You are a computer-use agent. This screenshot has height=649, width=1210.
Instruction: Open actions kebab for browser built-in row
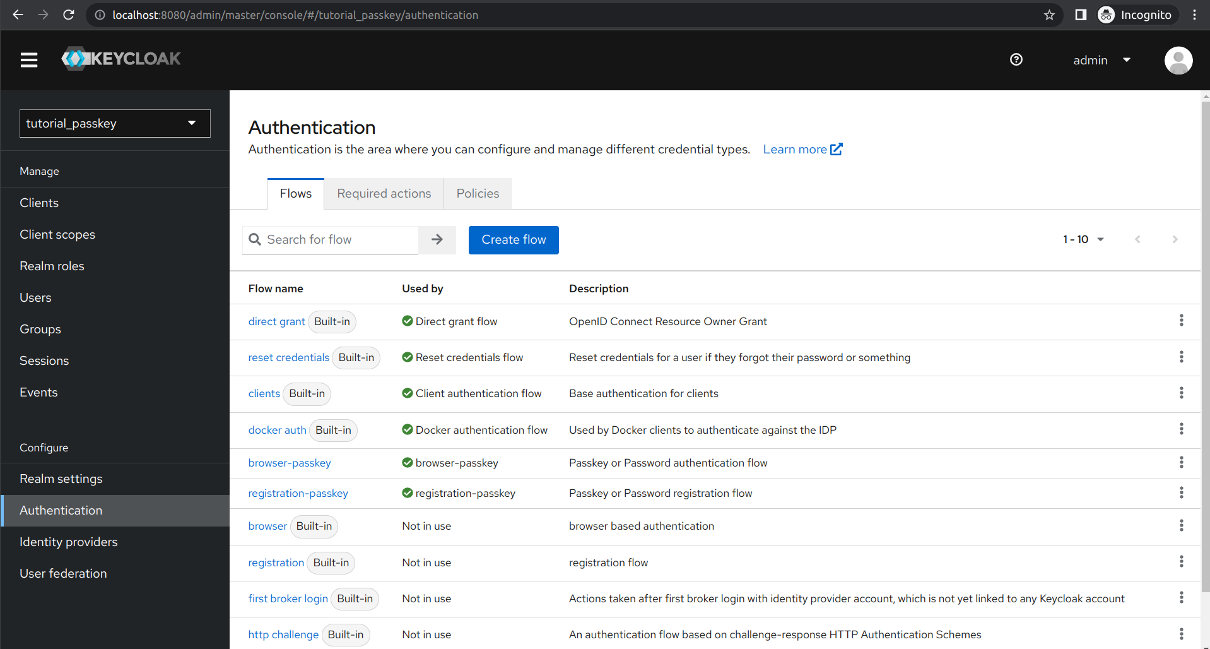click(1181, 525)
